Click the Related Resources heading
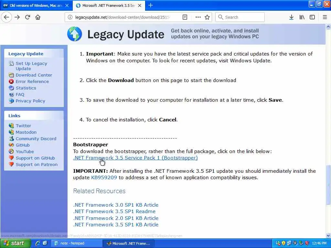The image size is (331, 248). point(99,191)
